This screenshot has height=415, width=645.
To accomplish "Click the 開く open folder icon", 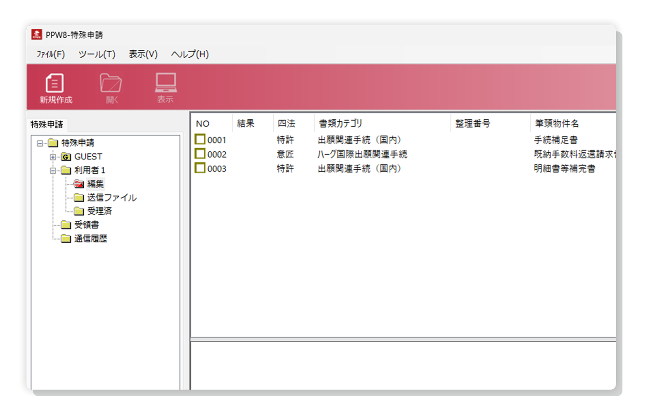I will pyautogui.click(x=111, y=83).
